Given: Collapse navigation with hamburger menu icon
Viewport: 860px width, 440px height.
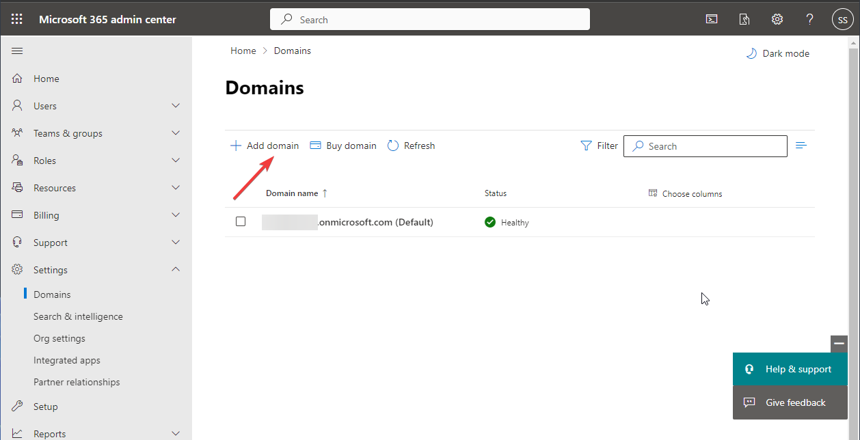Looking at the screenshot, I should coord(18,51).
